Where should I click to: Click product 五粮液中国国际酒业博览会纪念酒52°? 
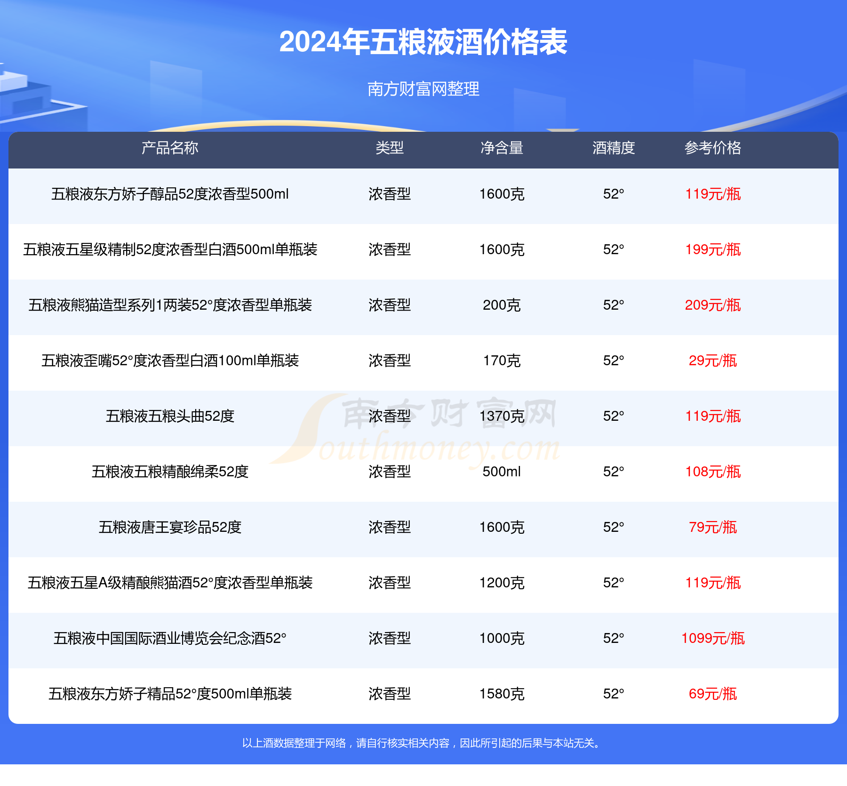170,638
